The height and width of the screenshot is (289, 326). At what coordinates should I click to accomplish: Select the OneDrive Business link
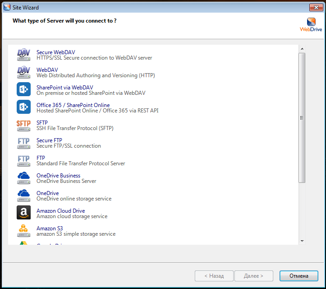tap(59, 176)
